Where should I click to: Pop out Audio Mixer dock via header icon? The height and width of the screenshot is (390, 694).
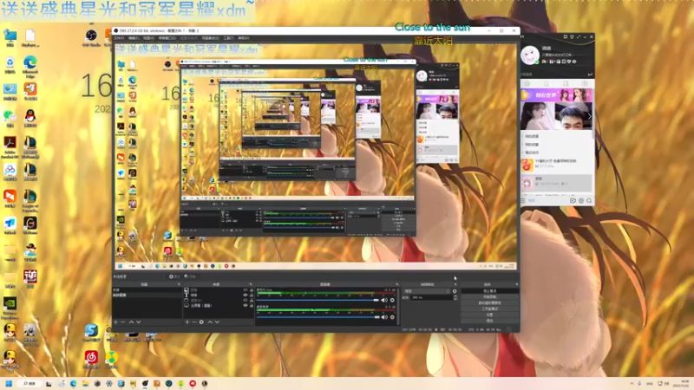396,284
